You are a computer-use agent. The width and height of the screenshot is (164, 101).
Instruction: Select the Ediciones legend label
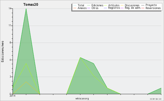tap(97, 5)
